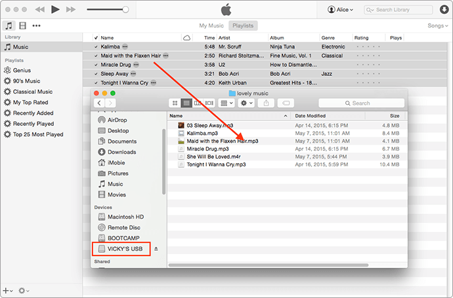Click the fast-forward button in iTunes
The image size is (453, 298).
point(71,10)
